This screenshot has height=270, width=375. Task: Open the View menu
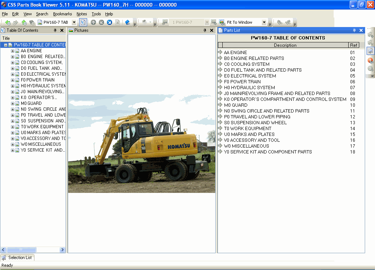pos(27,14)
